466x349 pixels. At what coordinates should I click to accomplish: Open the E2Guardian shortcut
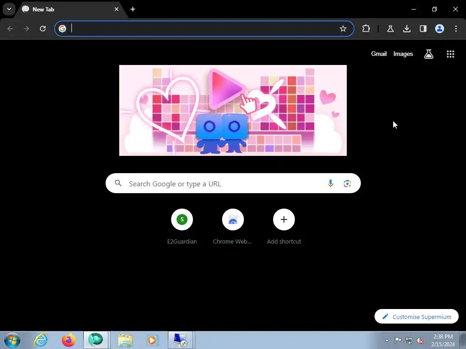pos(182,226)
